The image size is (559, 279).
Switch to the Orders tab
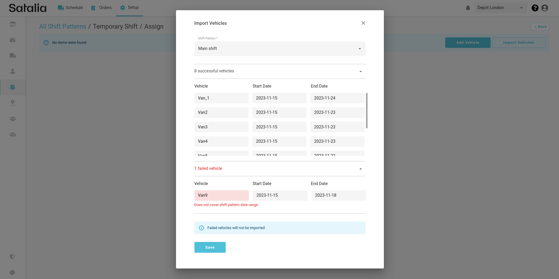tap(101, 8)
